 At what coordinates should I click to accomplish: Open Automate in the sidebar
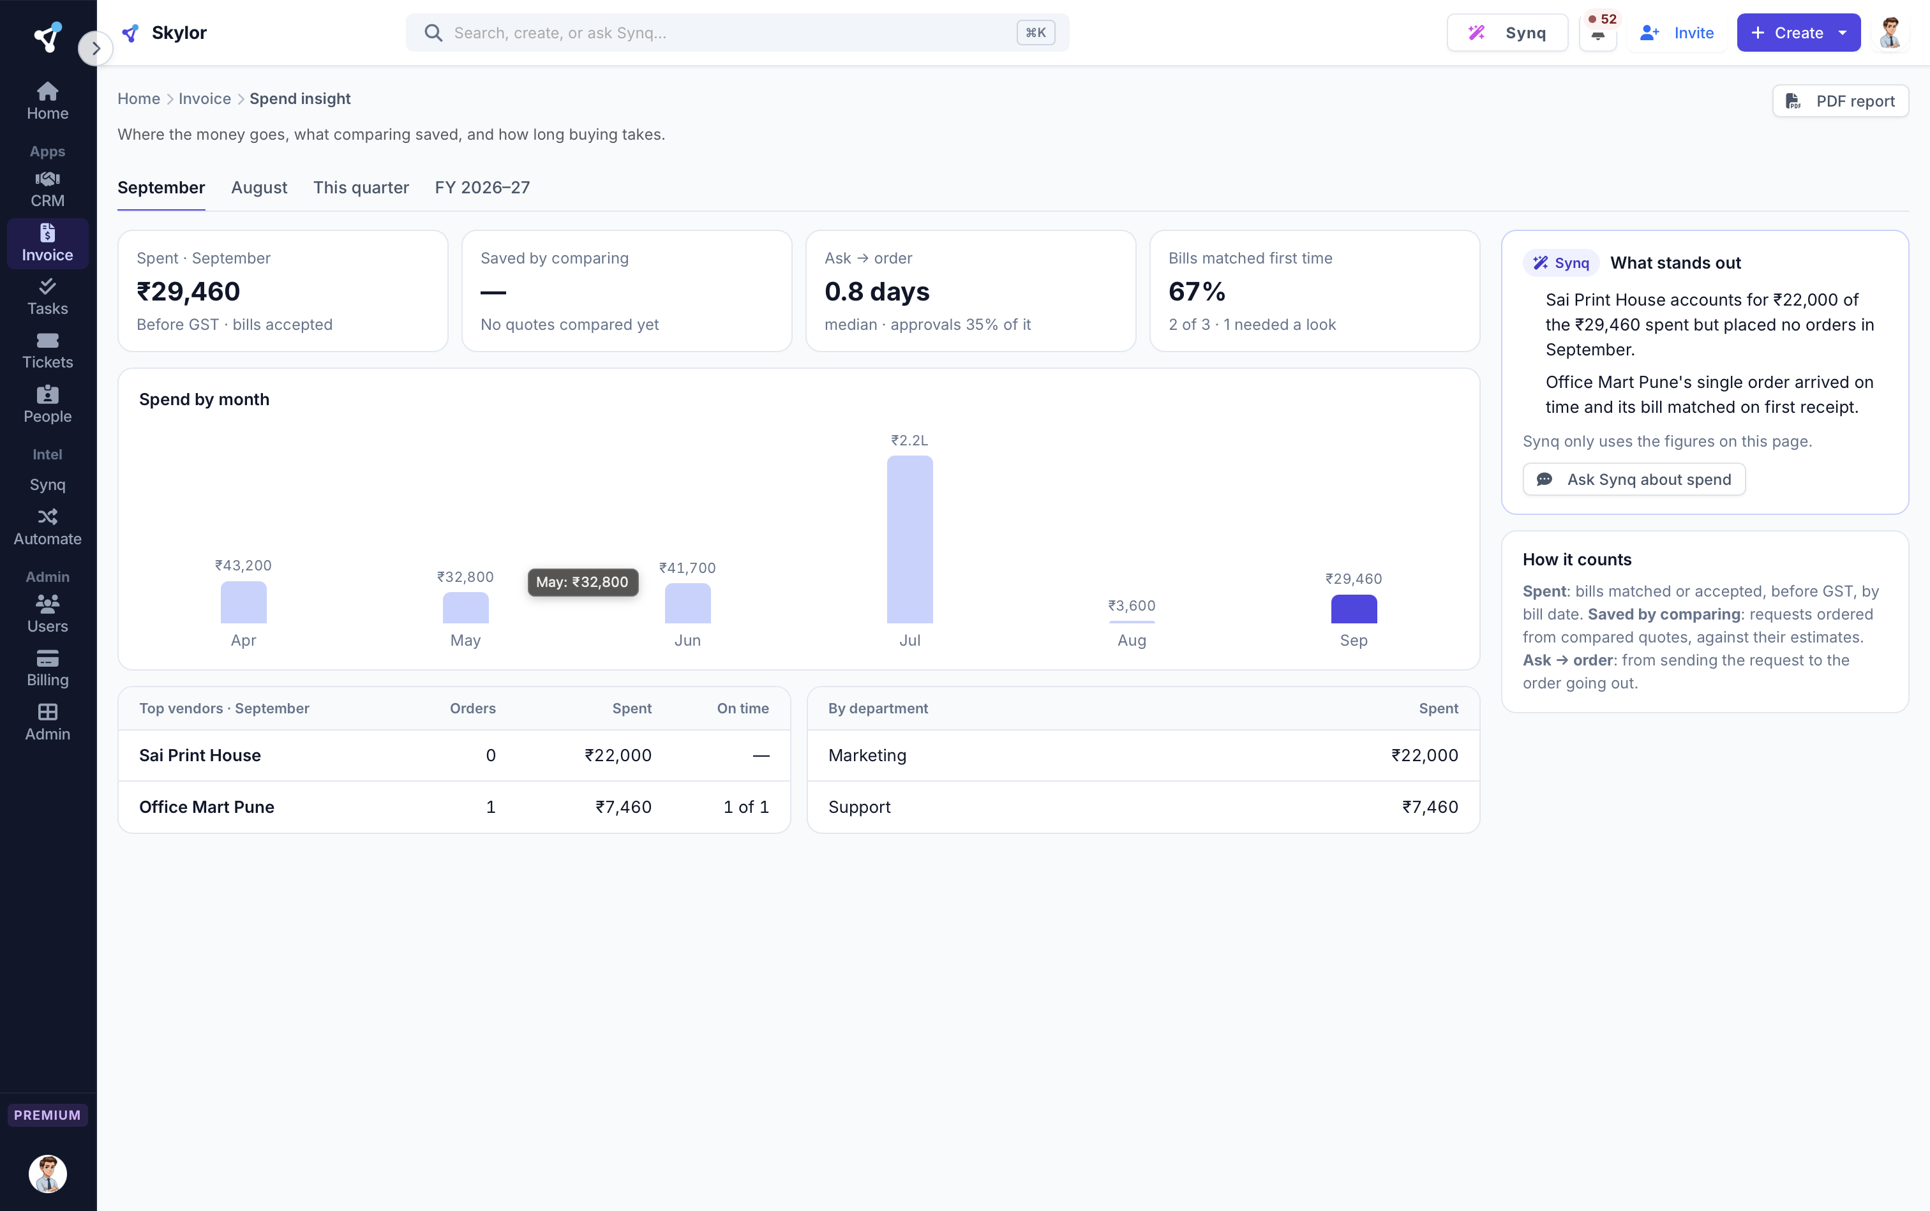tap(47, 528)
